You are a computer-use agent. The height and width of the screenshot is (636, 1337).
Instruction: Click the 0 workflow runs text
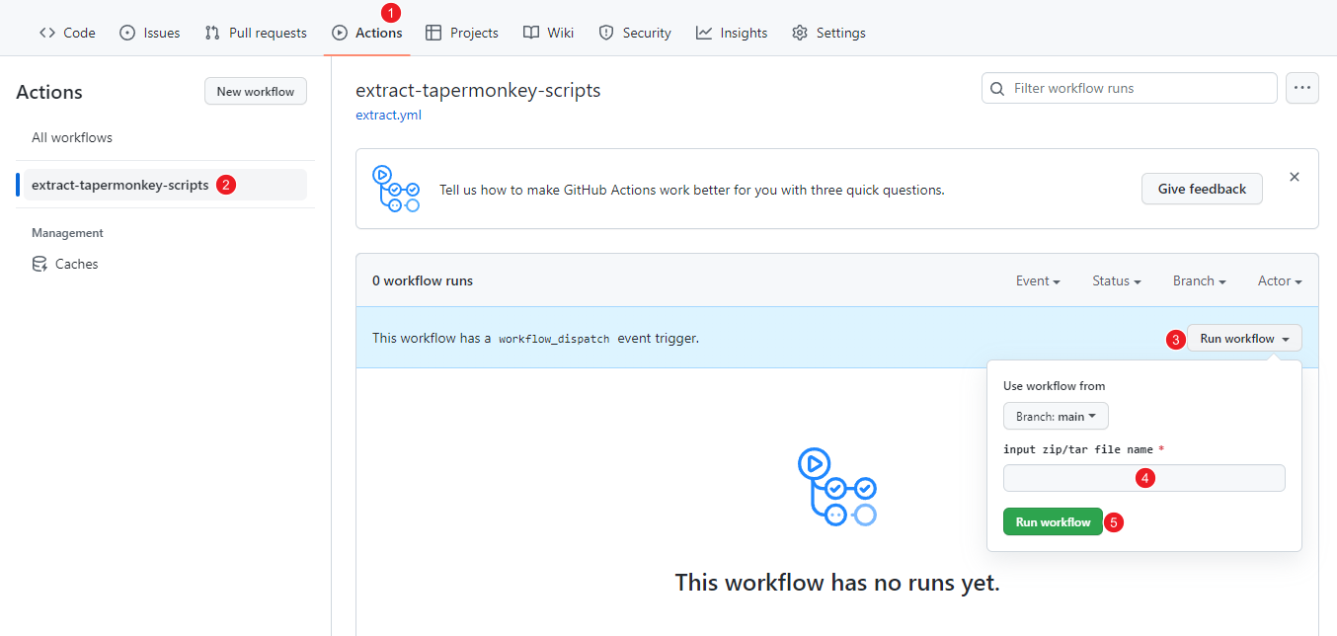pos(423,280)
